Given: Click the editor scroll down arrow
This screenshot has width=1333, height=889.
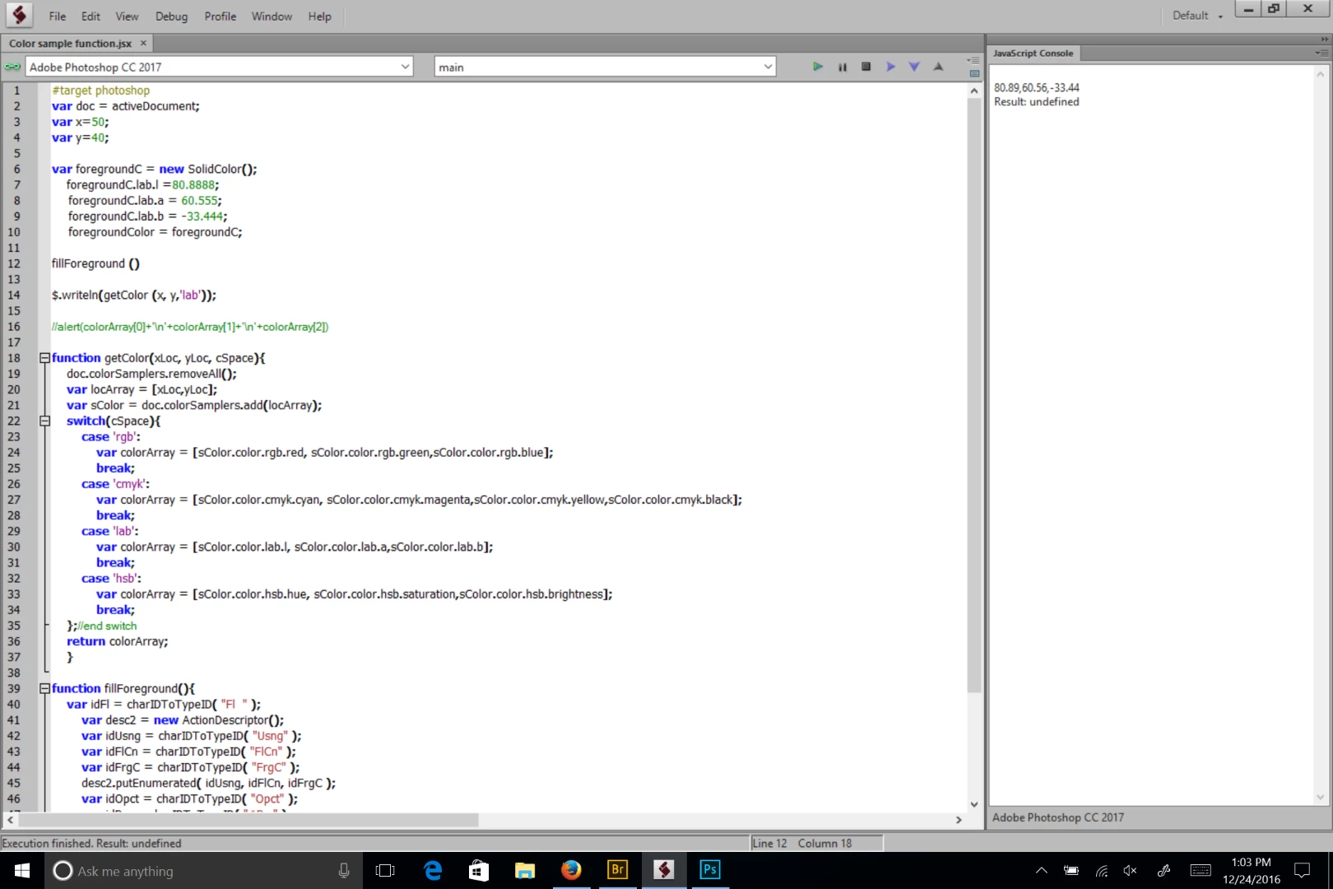Looking at the screenshot, I should [x=974, y=804].
